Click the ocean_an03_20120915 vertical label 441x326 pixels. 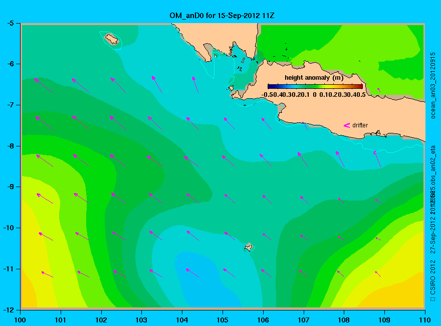[433, 85]
